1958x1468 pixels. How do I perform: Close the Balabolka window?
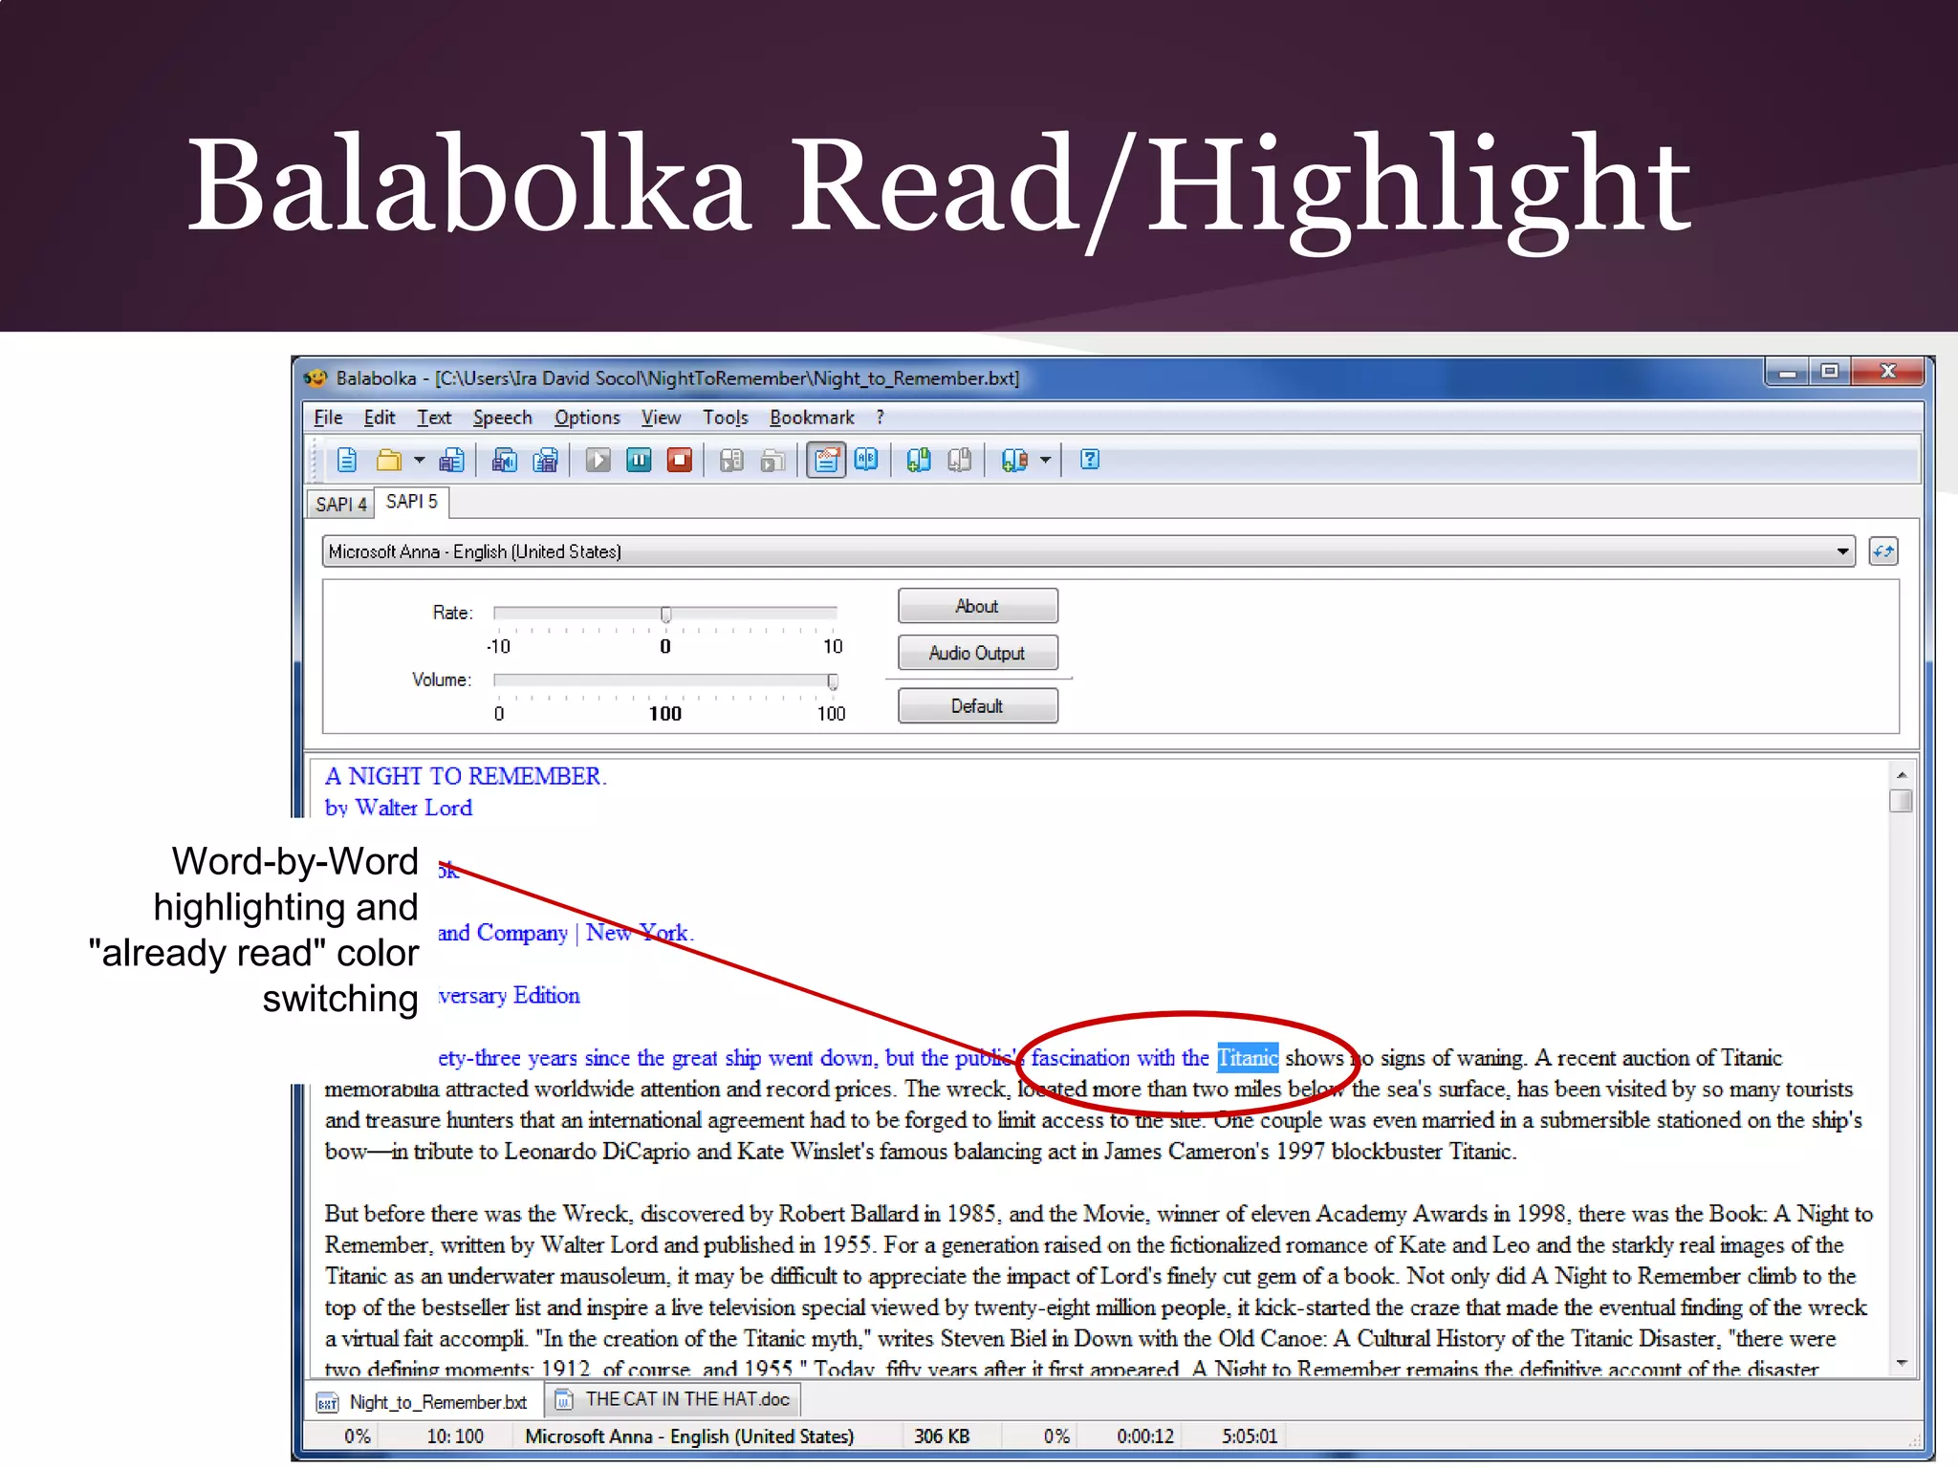click(1887, 372)
